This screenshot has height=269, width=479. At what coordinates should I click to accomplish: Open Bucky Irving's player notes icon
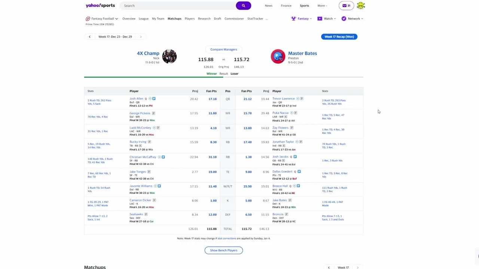point(149,142)
